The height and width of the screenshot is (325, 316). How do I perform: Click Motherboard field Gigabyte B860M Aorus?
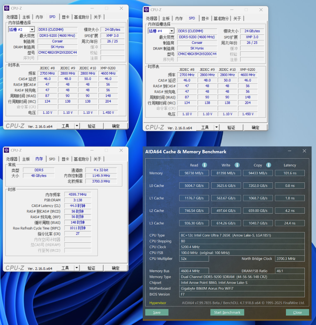[242, 288]
